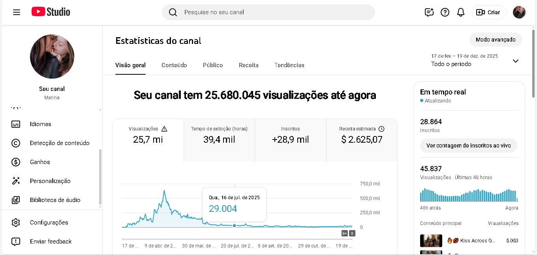Open Biblioteca de áudio in sidebar
Image resolution: width=537 pixels, height=255 pixels.
click(x=55, y=200)
